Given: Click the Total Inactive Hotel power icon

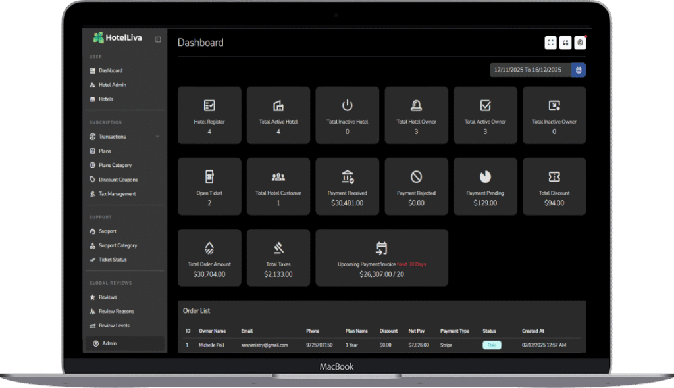Looking at the screenshot, I should coord(347,105).
